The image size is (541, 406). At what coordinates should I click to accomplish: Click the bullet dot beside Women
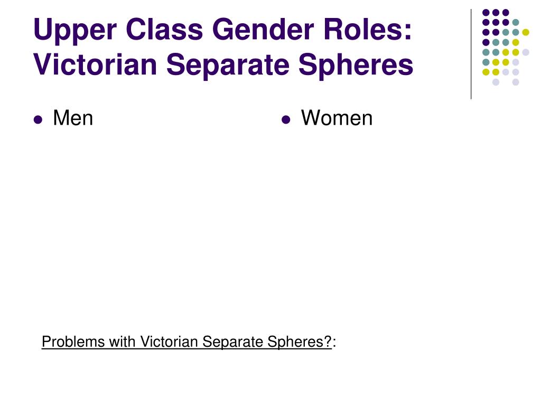coord(286,120)
